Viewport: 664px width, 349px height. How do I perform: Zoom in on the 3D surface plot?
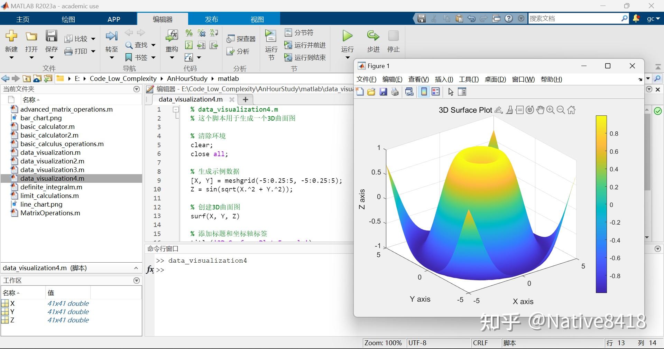(x=550, y=110)
